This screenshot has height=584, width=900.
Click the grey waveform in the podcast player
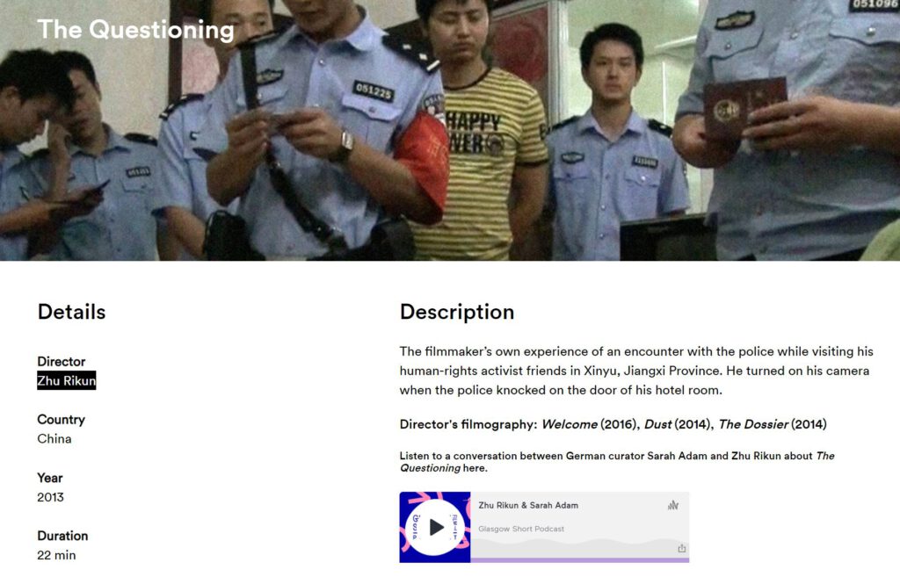coord(580,548)
